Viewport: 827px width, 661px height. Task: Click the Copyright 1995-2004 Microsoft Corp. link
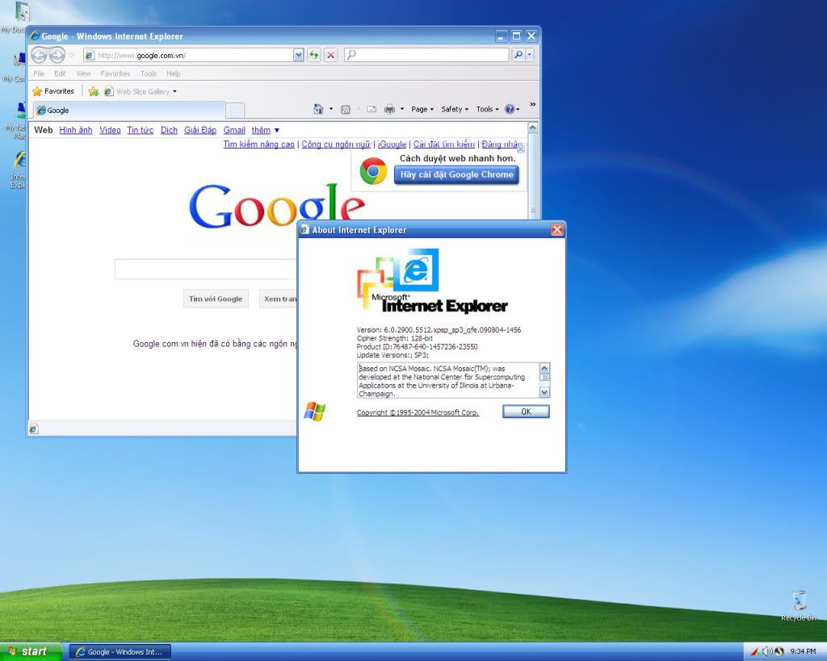point(418,412)
